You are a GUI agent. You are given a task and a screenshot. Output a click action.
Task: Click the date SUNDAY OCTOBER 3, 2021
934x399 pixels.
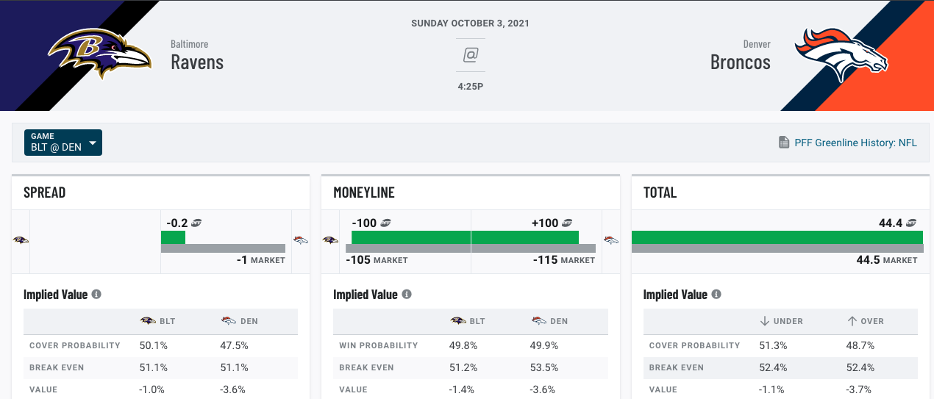tap(470, 24)
